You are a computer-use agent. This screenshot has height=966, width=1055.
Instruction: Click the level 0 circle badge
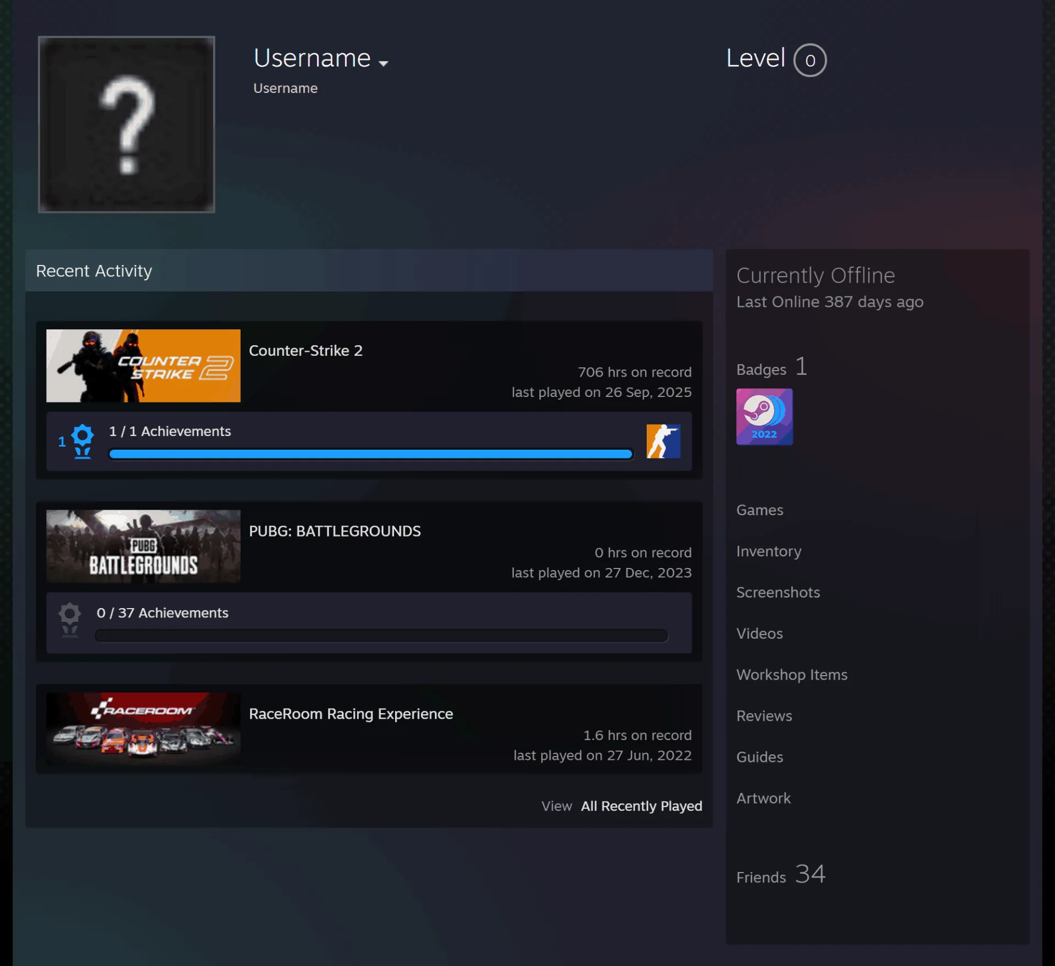(x=810, y=60)
